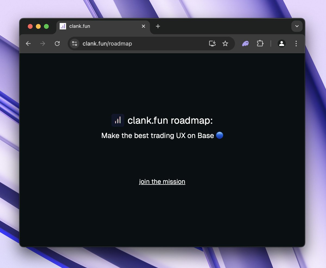Screen dimensions: 326x268
Task: Click the 'clank.fun roadmap:' heading text
Action: (170, 120)
